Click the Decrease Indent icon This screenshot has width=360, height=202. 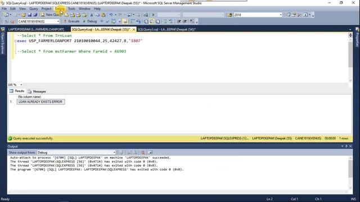click(x=179, y=21)
